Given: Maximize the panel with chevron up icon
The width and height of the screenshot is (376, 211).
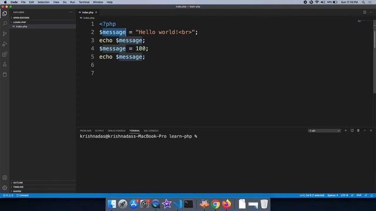Looking at the screenshot, I should 365,131.
